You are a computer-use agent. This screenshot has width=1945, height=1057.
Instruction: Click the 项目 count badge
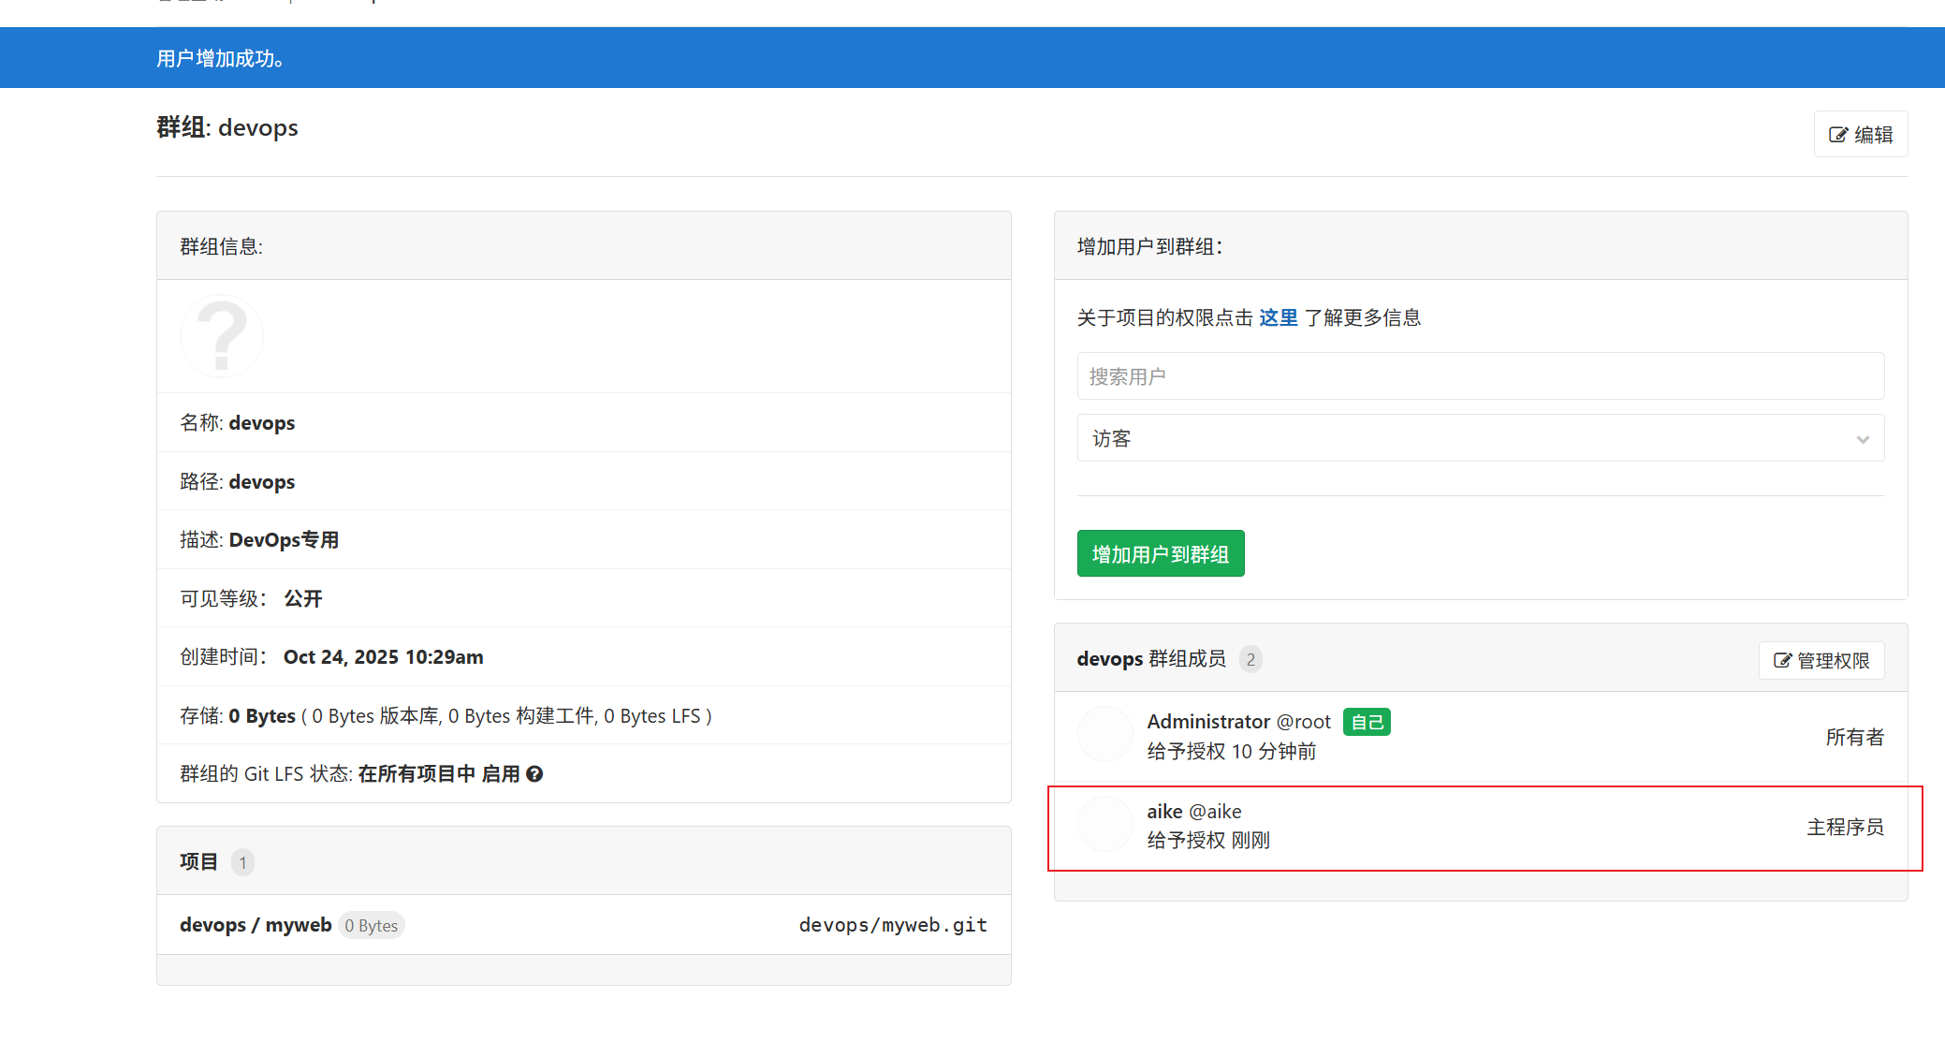point(242,862)
